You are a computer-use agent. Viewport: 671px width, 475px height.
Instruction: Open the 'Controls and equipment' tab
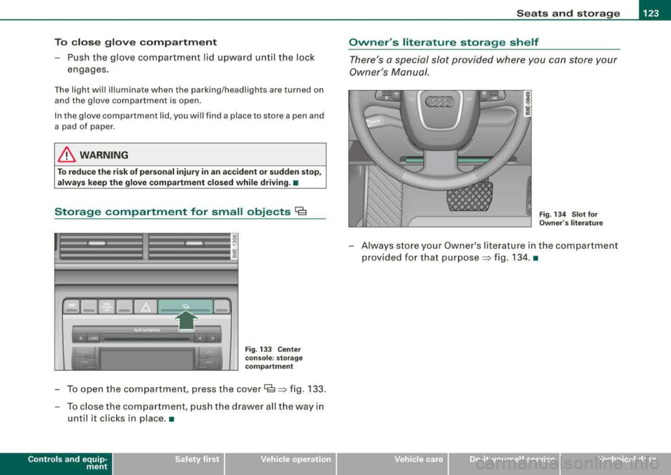point(56,463)
